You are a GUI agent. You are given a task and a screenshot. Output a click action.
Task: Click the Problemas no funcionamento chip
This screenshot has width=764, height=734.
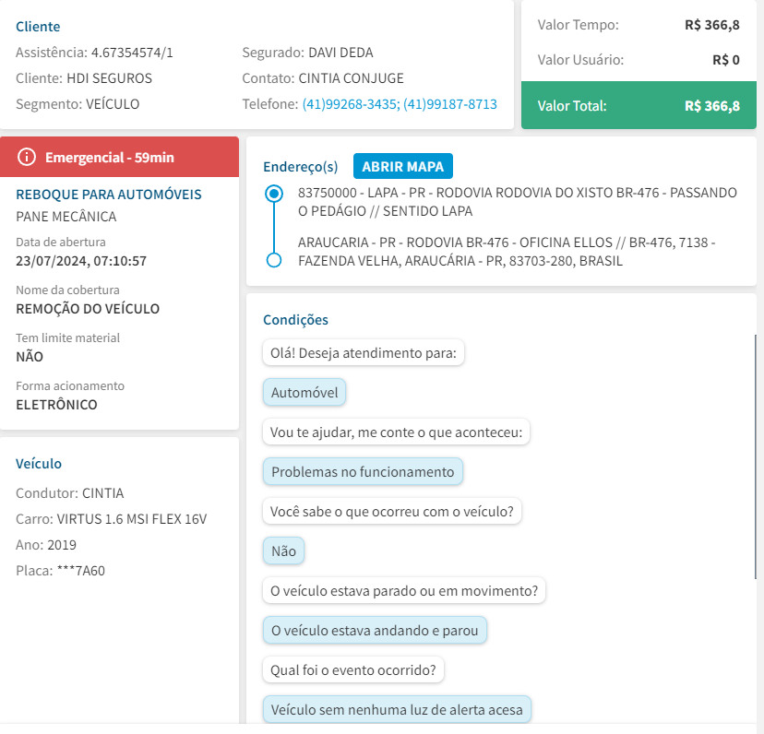pyautogui.click(x=363, y=472)
